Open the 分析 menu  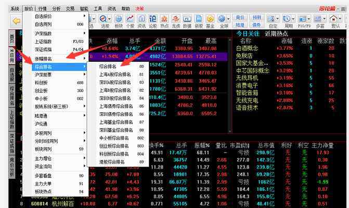(56, 9)
